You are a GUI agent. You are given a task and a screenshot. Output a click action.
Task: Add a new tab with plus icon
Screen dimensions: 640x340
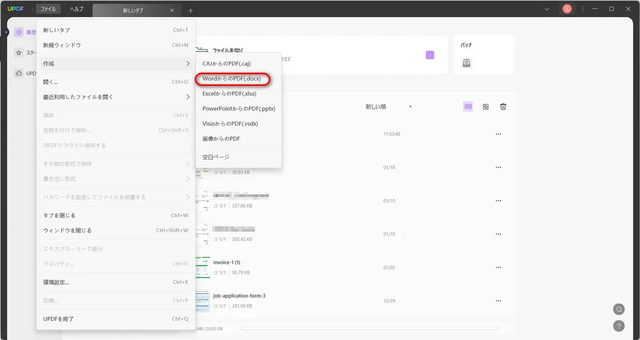pos(190,10)
